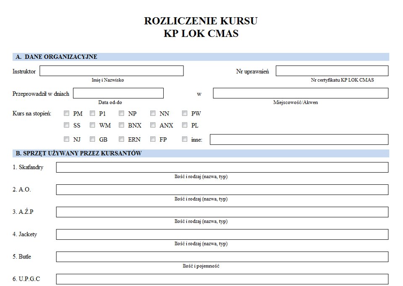Select the Jackety input field
The image size is (403, 286).
(x=222, y=234)
